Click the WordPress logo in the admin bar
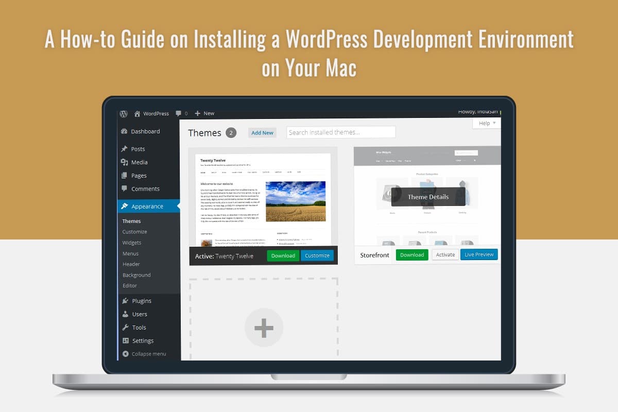The image size is (618, 412). (123, 114)
